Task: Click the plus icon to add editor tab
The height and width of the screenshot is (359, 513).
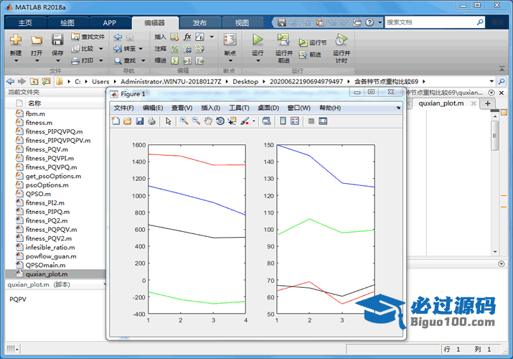Action: tap(487, 103)
